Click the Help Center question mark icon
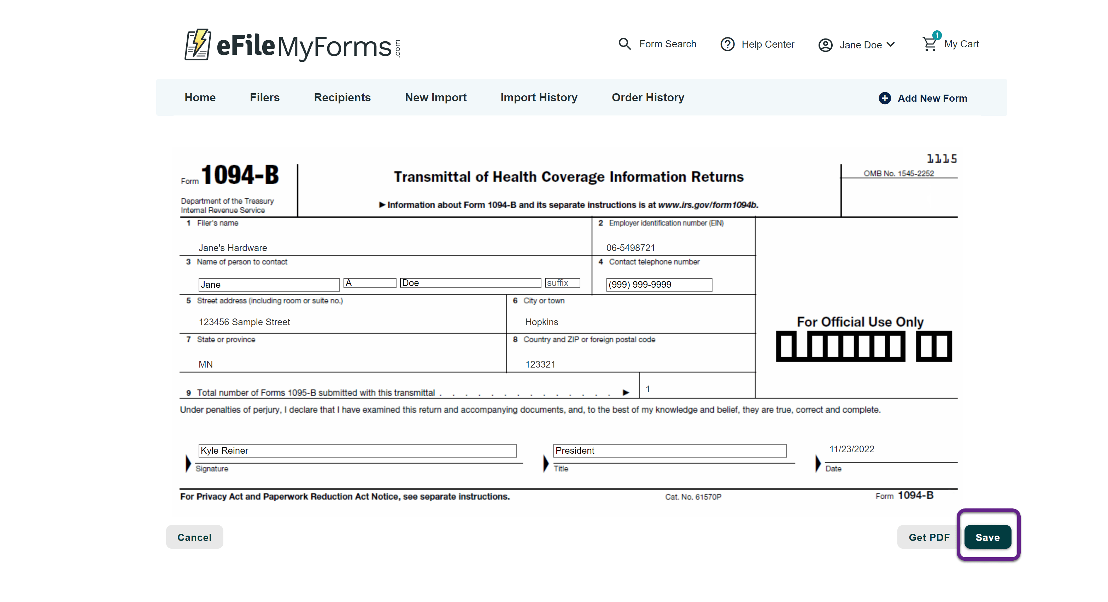The width and height of the screenshot is (1108, 602). click(x=727, y=44)
